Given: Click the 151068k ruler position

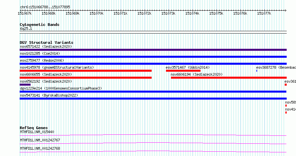Looking at the screenshot, I should [49, 13].
